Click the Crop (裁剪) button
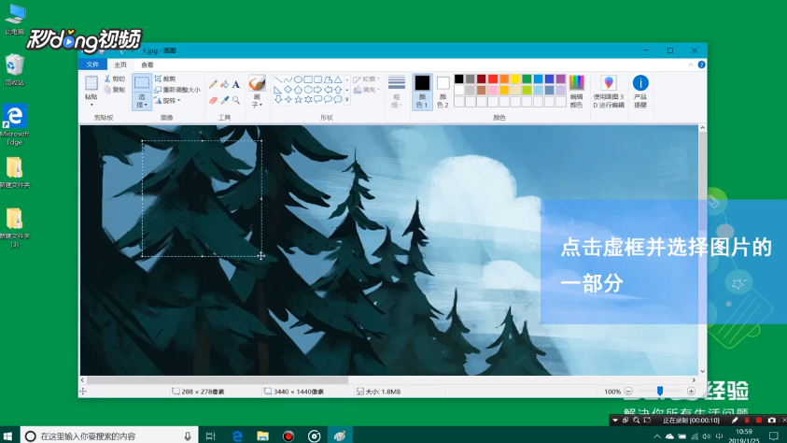 165,79
